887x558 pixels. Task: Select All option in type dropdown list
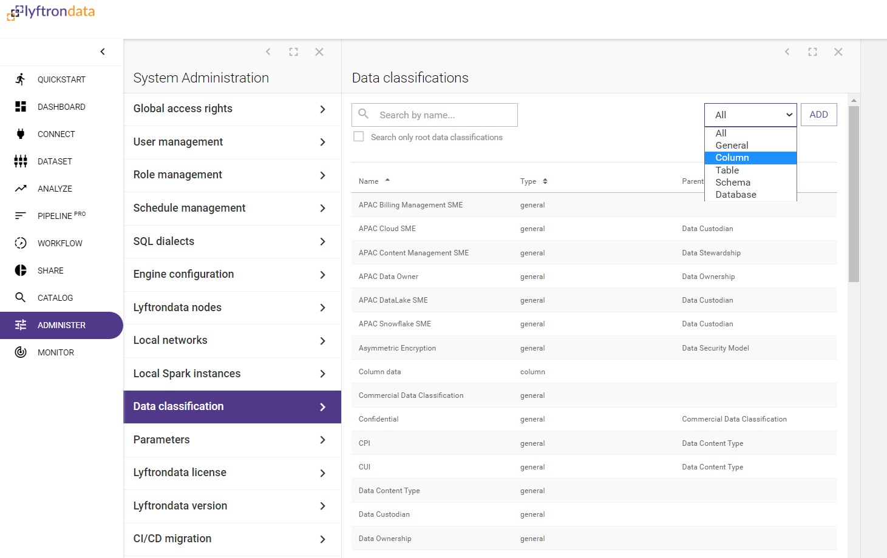click(x=750, y=133)
